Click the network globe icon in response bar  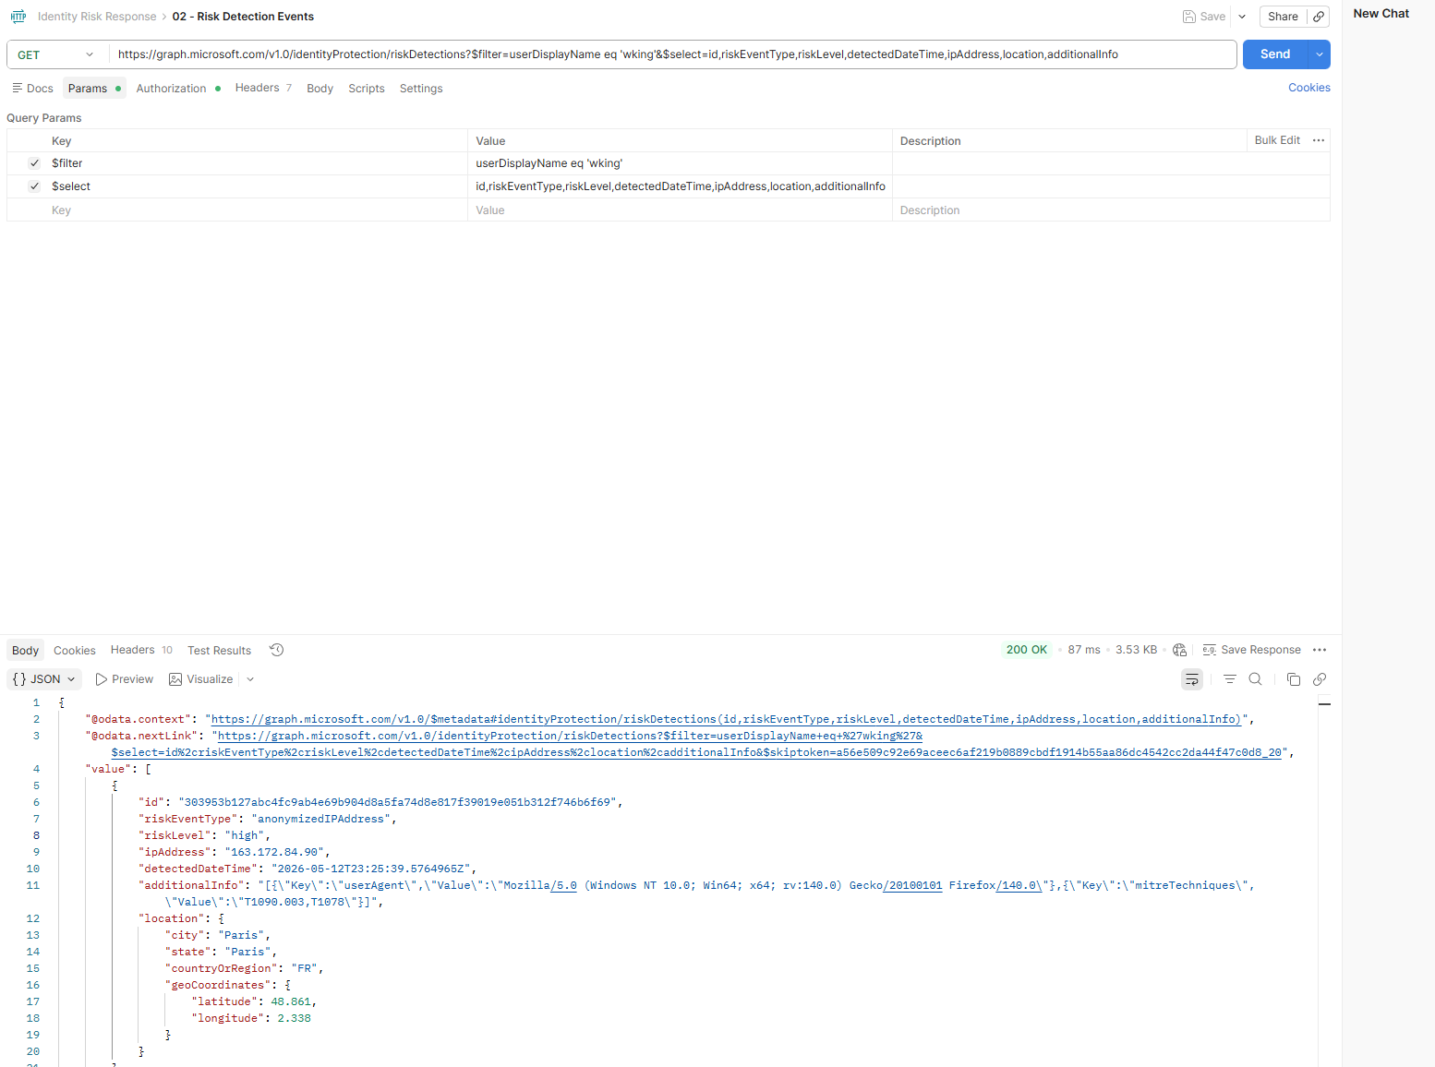tap(1179, 650)
